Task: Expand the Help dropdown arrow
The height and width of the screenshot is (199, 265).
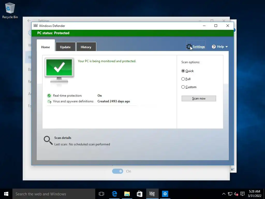Action: 227,47
